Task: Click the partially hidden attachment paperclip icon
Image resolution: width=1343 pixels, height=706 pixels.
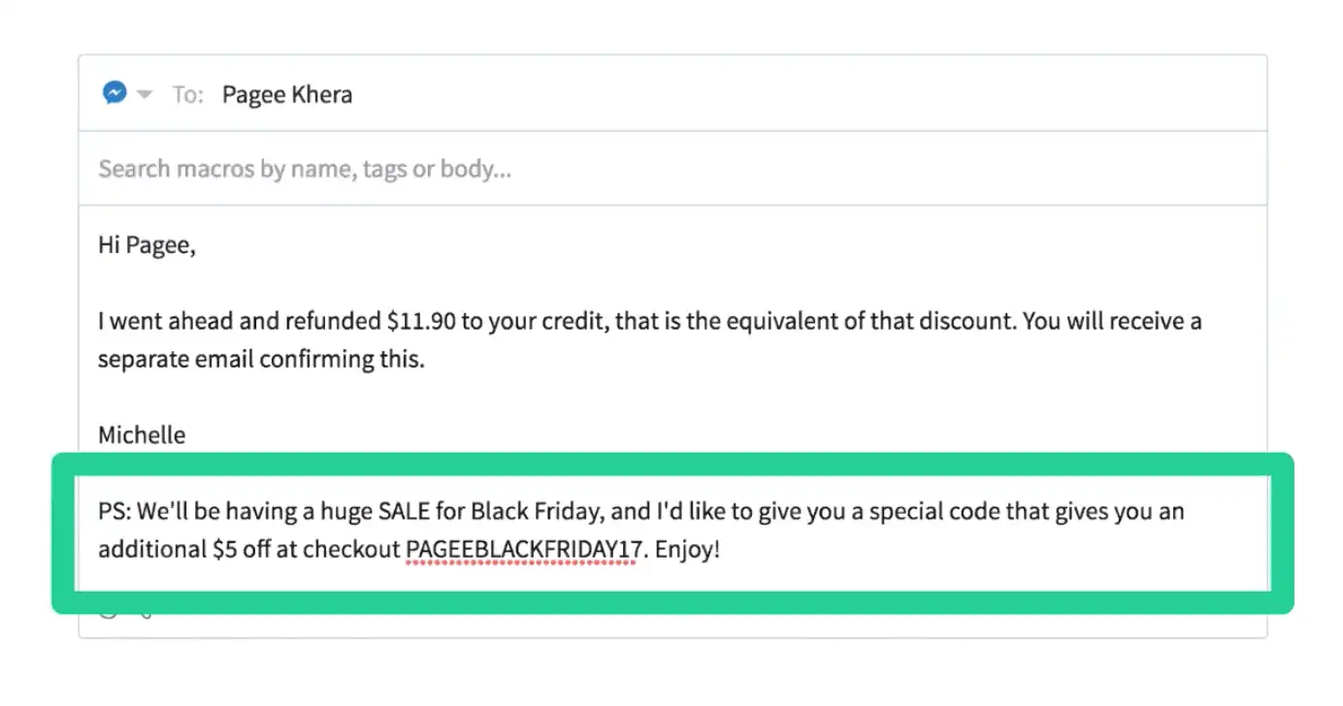Action: (x=146, y=613)
